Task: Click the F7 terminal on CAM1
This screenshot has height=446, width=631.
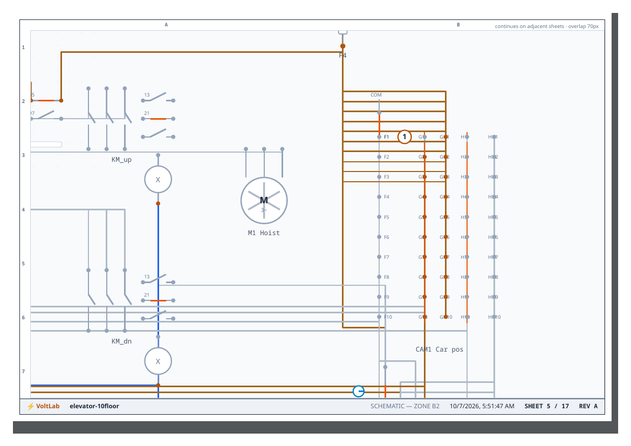Action: [379, 257]
